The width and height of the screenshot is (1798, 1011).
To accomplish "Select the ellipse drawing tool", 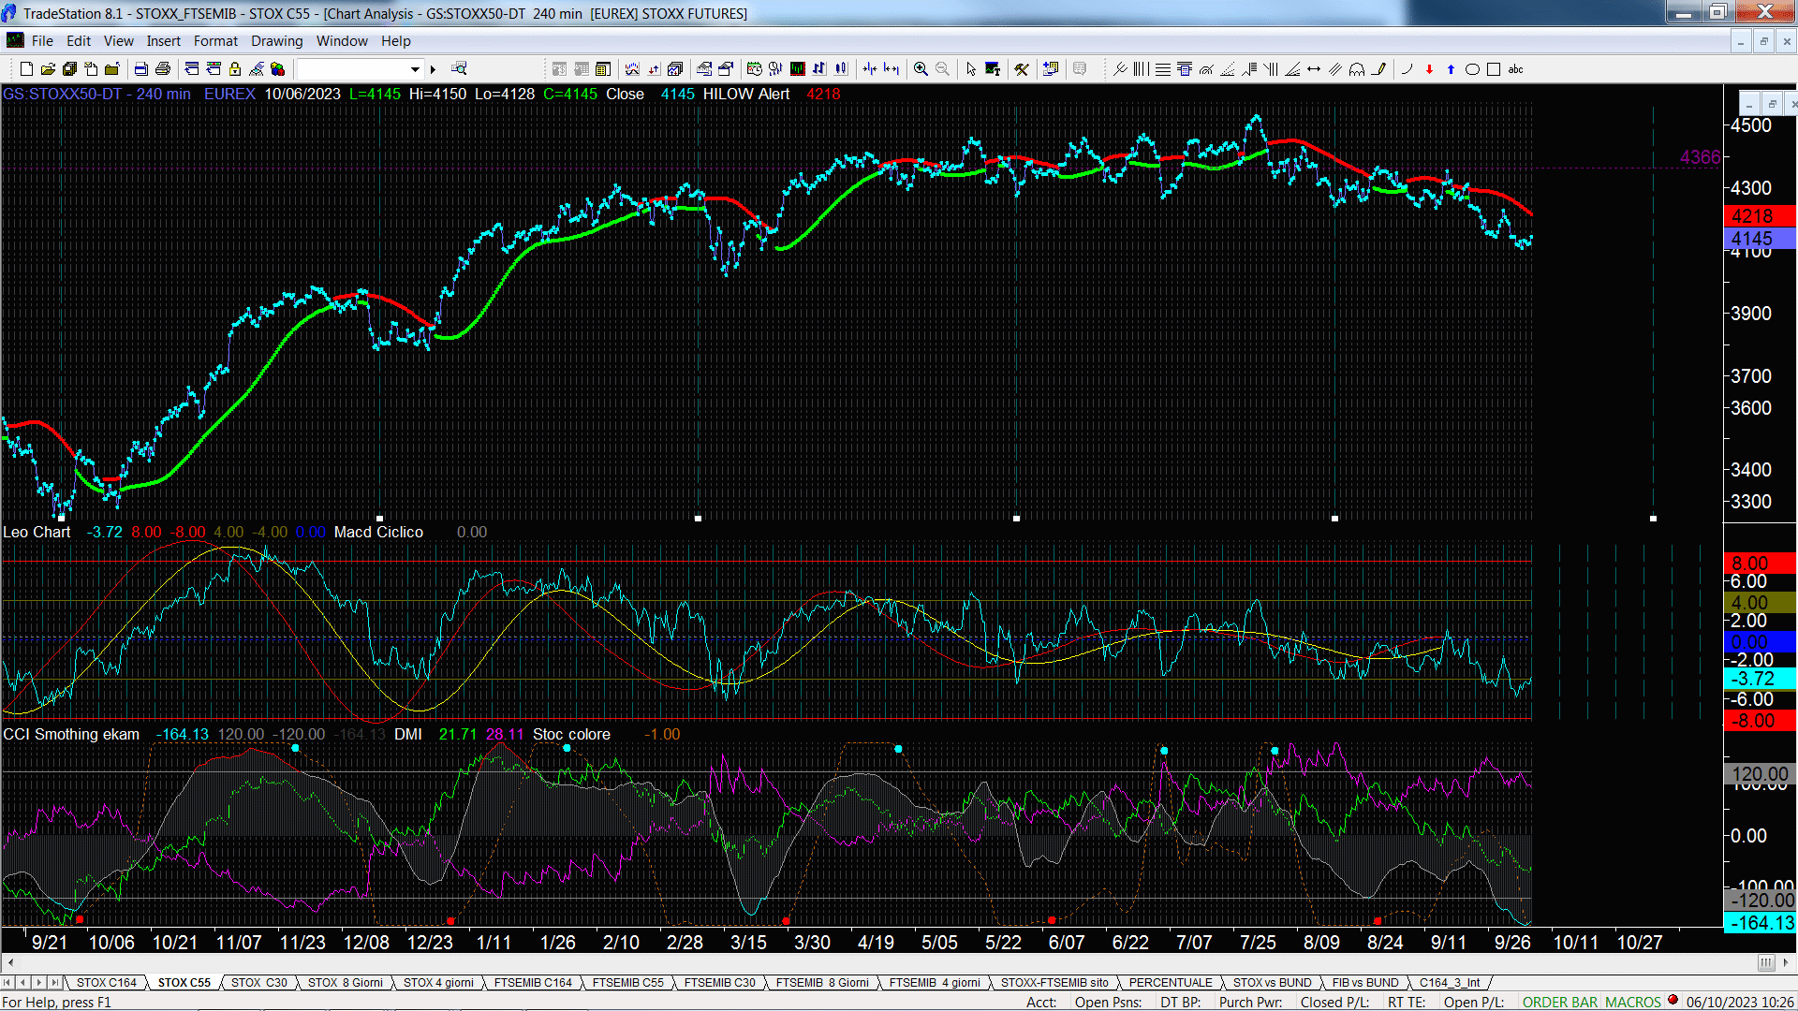I will click(x=1472, y=69).
